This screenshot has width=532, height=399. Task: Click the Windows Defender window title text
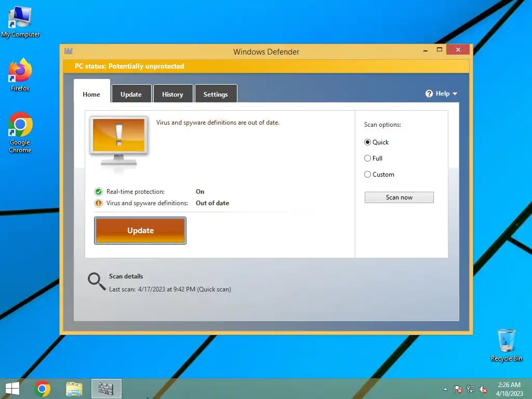click(x=267, y=52)
